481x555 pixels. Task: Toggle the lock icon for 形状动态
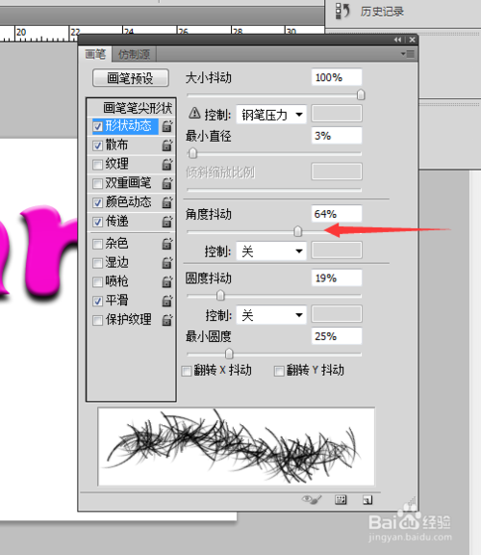167,126
